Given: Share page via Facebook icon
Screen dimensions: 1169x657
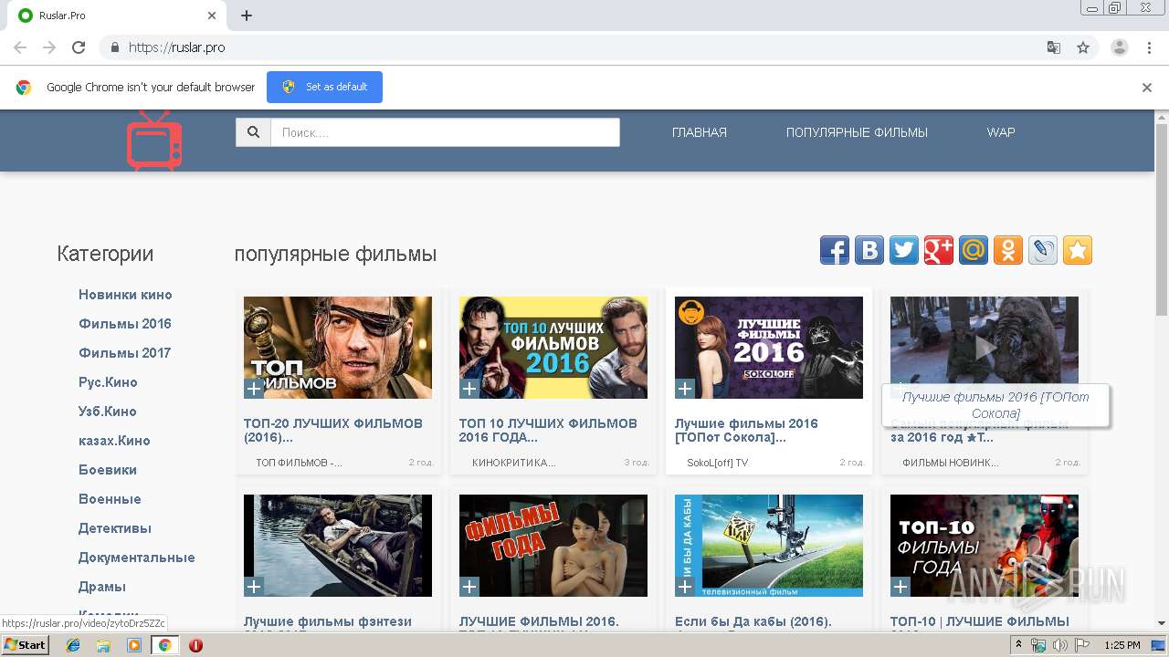Looking at the screenshot, I should (835, 250).
